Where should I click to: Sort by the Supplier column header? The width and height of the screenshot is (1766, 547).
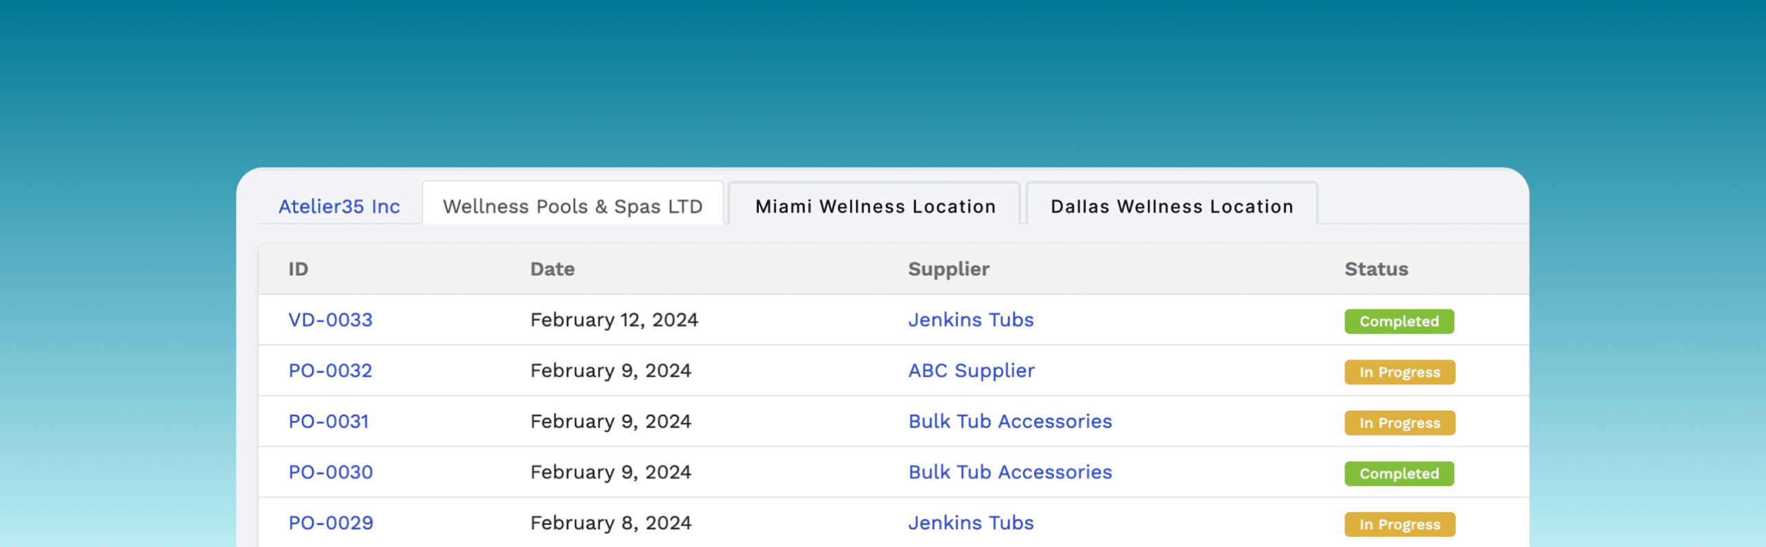(949, 269)
